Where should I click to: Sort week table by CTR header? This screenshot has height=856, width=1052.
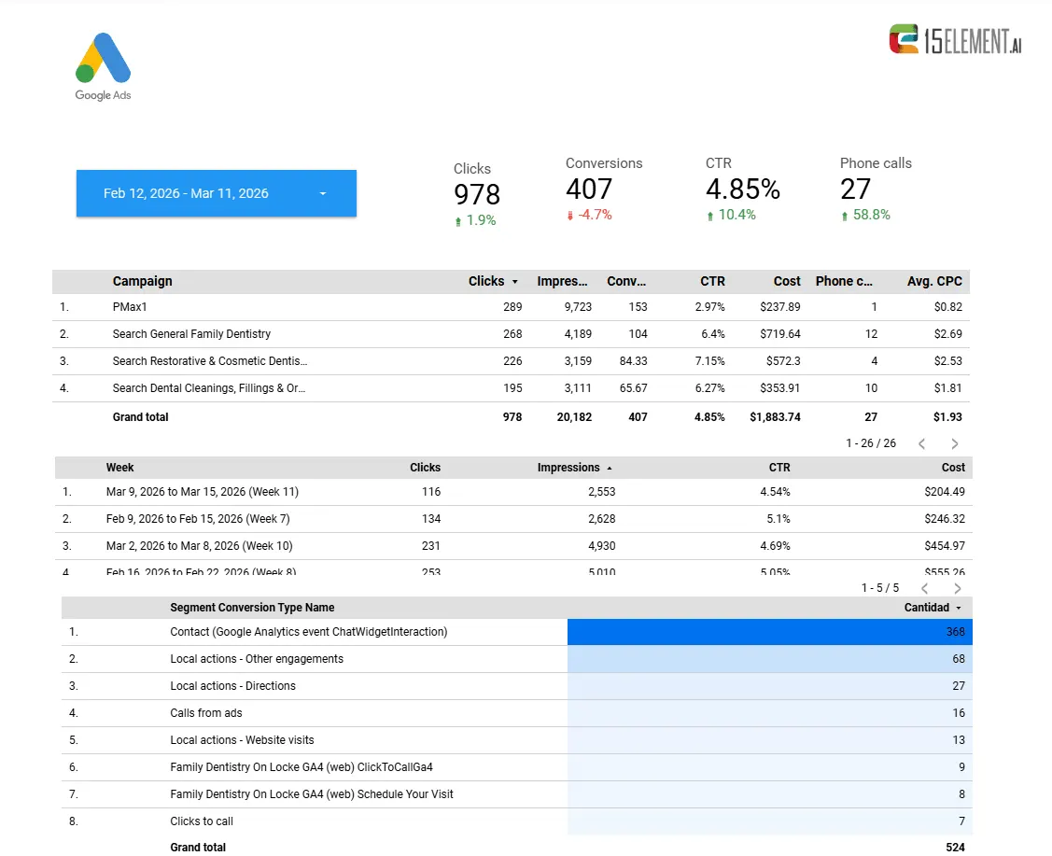(x=778, y=468)
